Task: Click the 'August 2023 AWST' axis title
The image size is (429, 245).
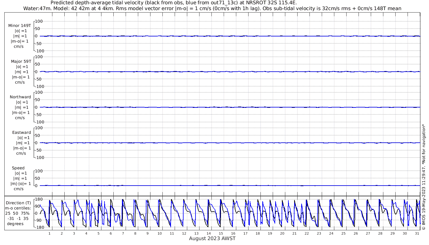Action: click(x=212, y=239)
